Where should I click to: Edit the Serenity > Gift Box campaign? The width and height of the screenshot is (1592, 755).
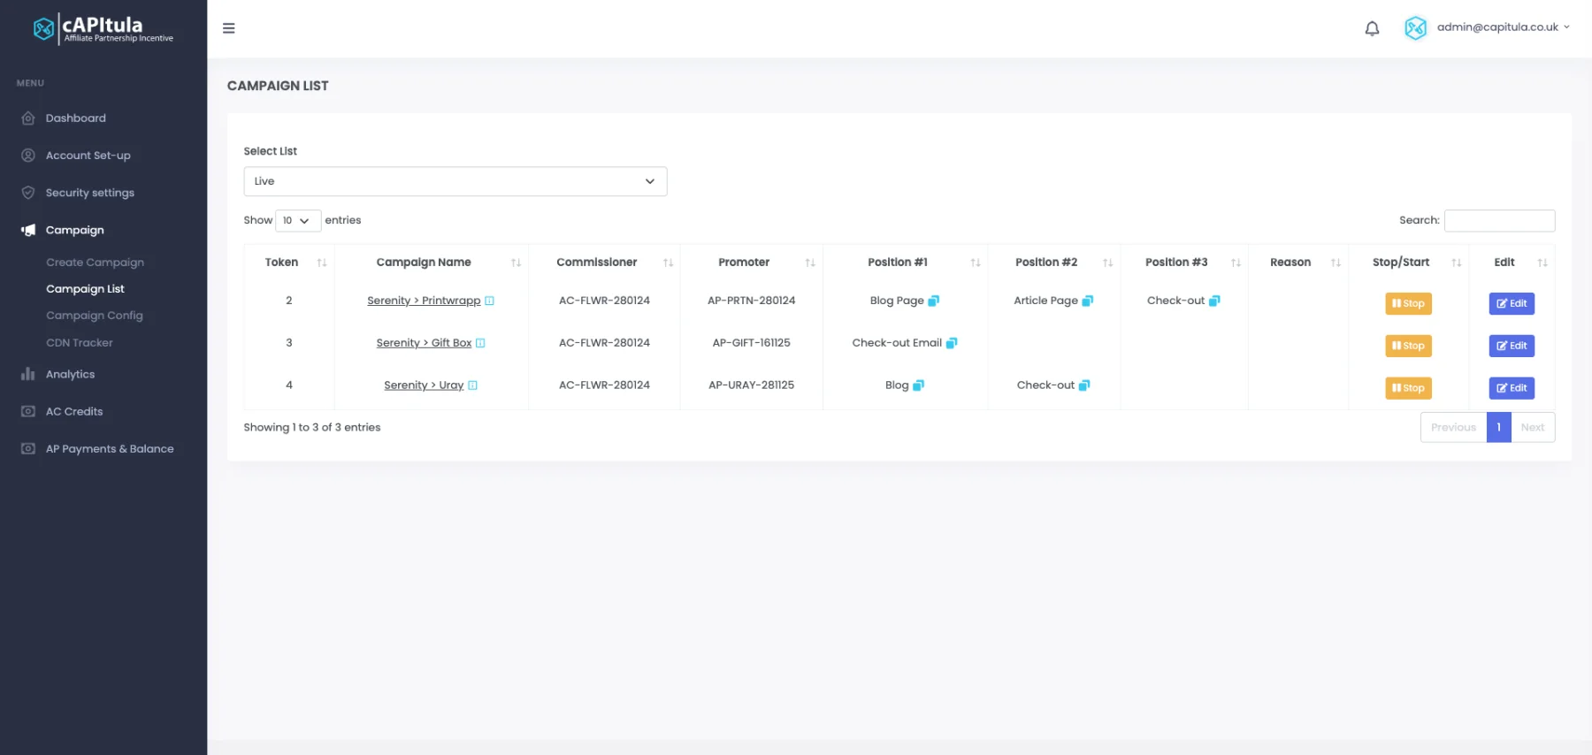coord(1512,346)
